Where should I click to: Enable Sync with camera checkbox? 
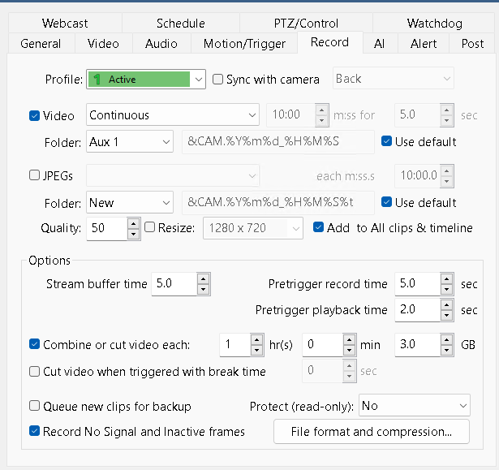pyautogui.click(x=217, y=79)
